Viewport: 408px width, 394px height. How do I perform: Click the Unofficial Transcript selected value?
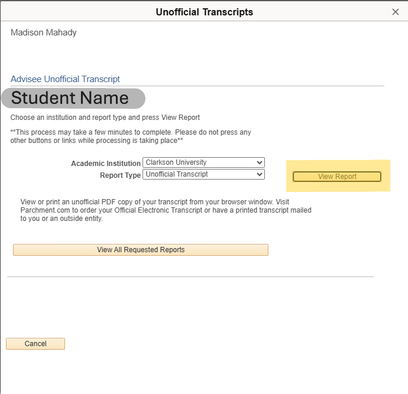click(177, 174)
